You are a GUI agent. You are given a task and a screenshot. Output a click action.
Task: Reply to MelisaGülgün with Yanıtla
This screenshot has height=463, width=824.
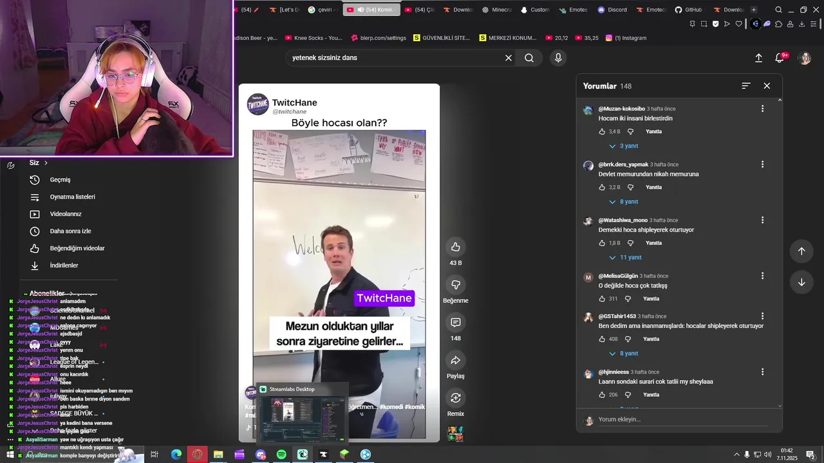[651, 299]
